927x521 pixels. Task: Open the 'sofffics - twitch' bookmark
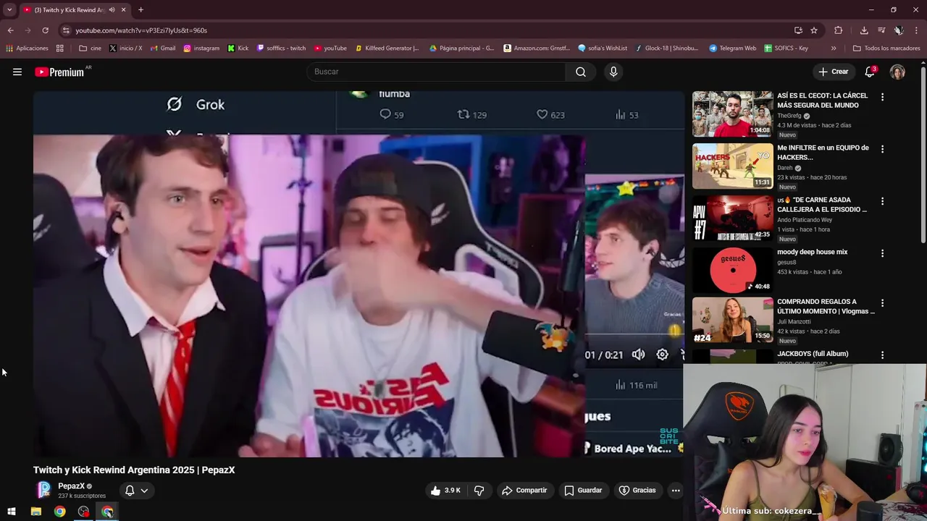[x=281, y=48]
